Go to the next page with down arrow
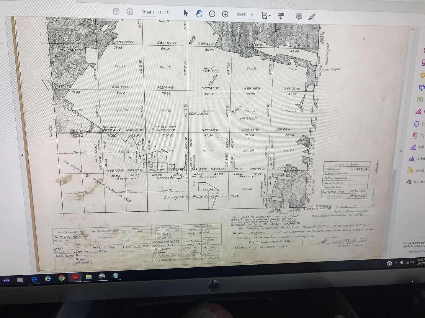The height and width of the screenshot is (318, 425). (130, 12)
